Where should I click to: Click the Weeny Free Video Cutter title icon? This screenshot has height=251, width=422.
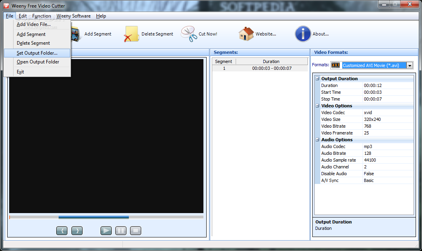coord(6,6)
